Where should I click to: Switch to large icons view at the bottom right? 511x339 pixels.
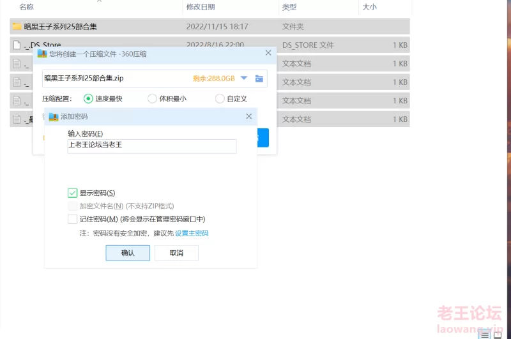[498, 335]
